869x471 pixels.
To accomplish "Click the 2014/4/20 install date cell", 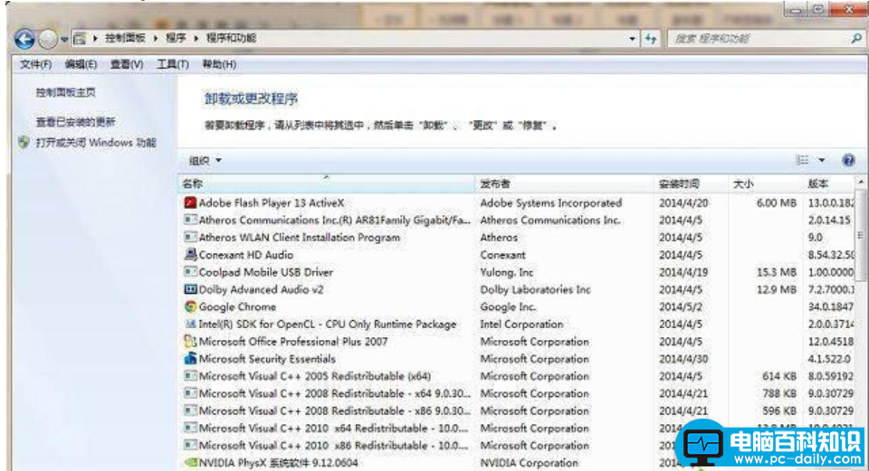I will click(684, 203).
